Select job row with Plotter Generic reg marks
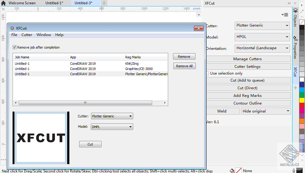305x173 pixels. click(91, 74)
